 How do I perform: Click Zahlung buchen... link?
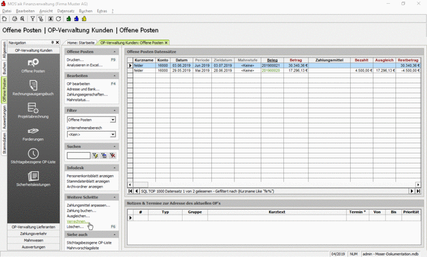[x=82, y=211]
